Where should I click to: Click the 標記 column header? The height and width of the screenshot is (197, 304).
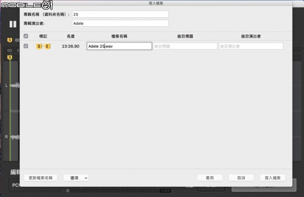tap(43, 36)
